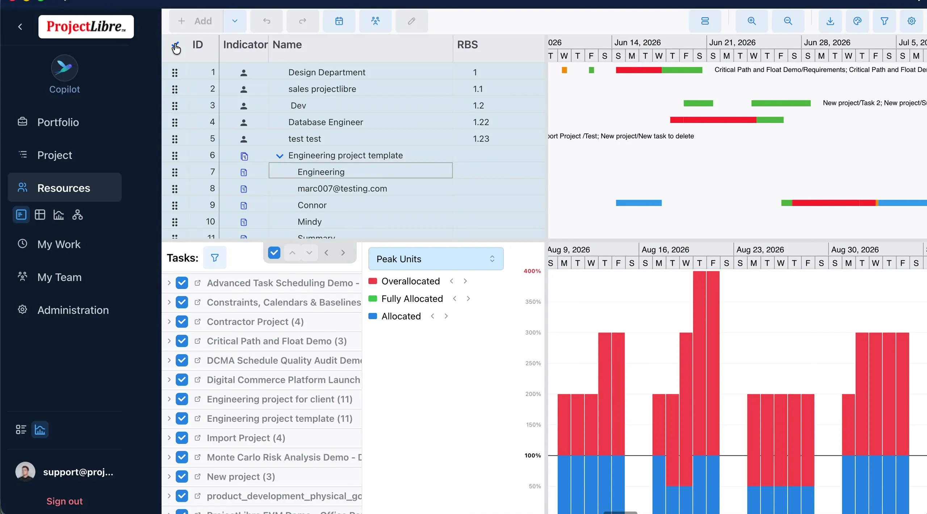Open My Work page
The height and width of the screenshot is (514, 927).
(x=64, y=244)
